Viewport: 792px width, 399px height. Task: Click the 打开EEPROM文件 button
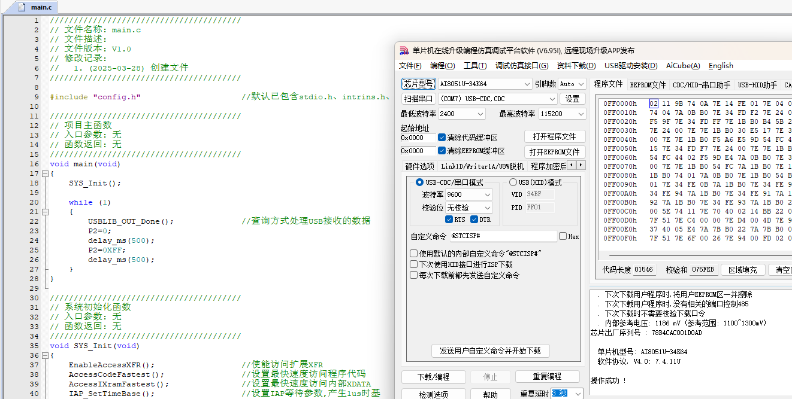coord(555,152)
